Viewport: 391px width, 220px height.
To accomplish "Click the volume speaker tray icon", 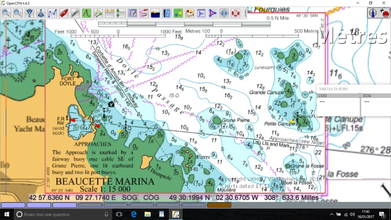I will 352,214.
